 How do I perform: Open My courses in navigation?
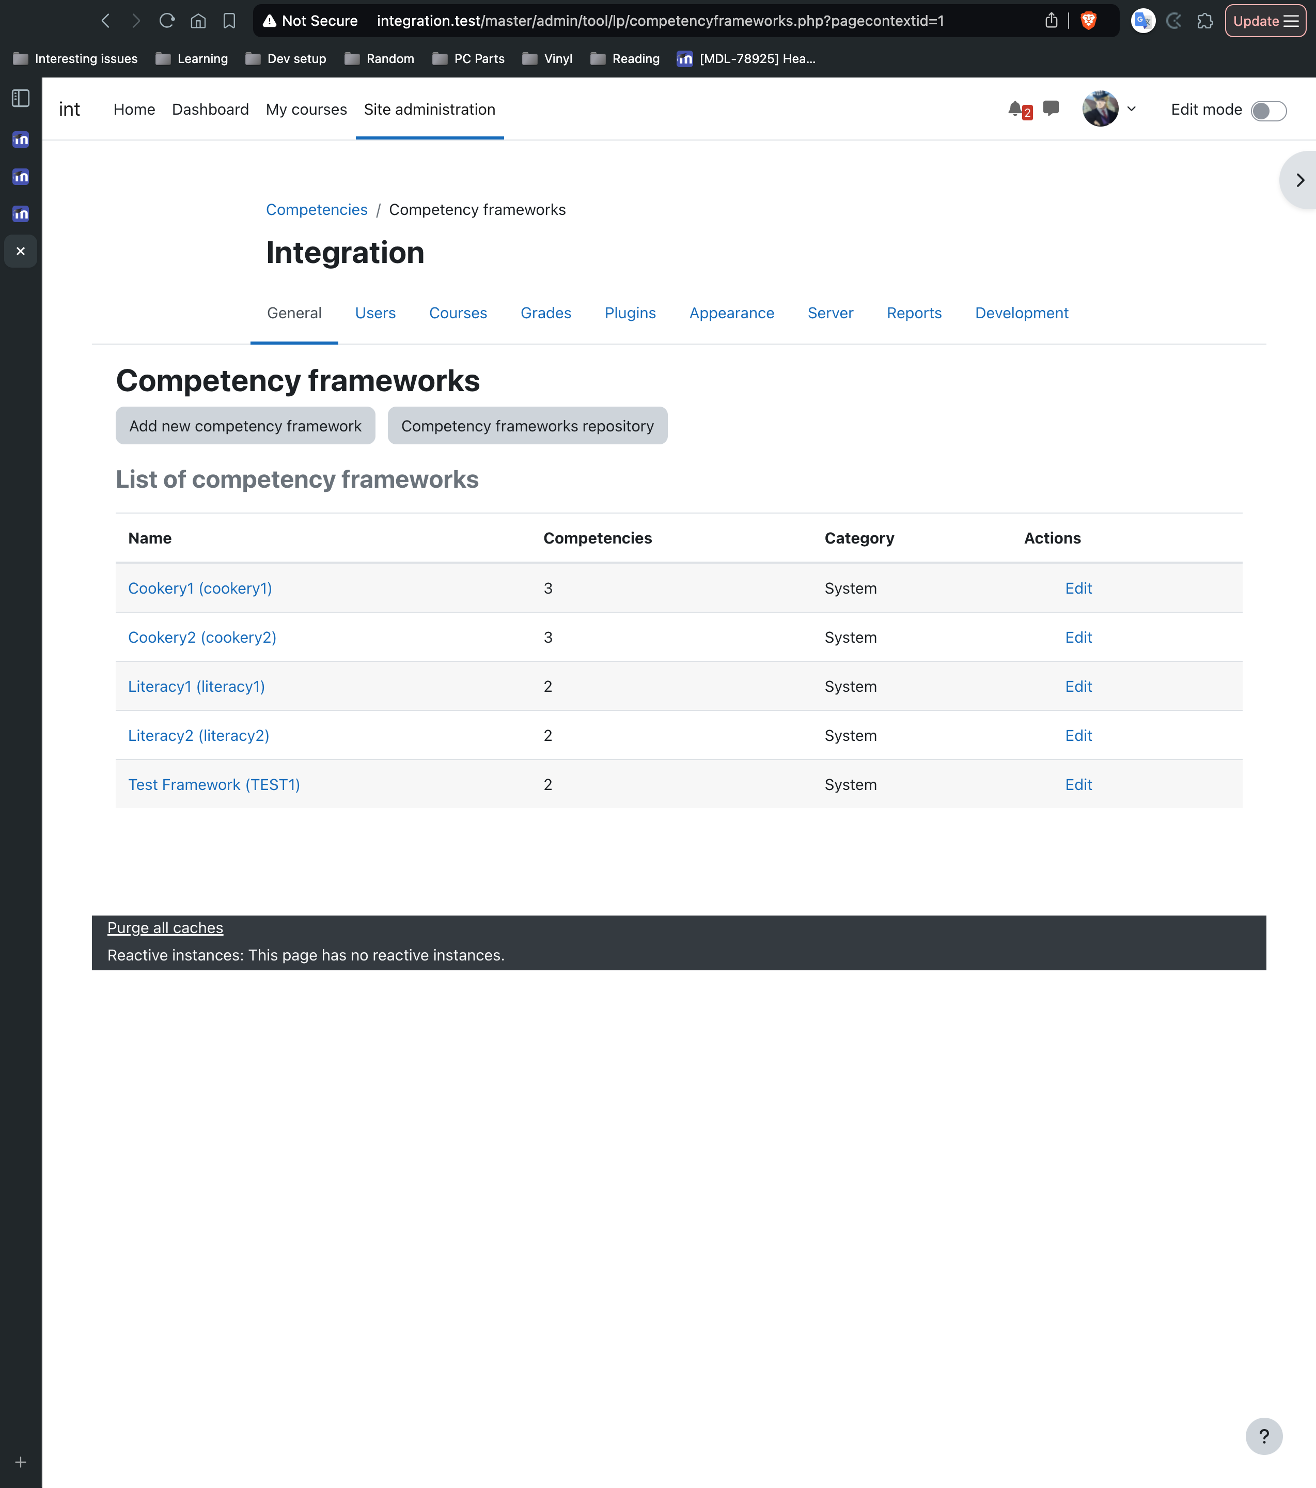[306, 109]
